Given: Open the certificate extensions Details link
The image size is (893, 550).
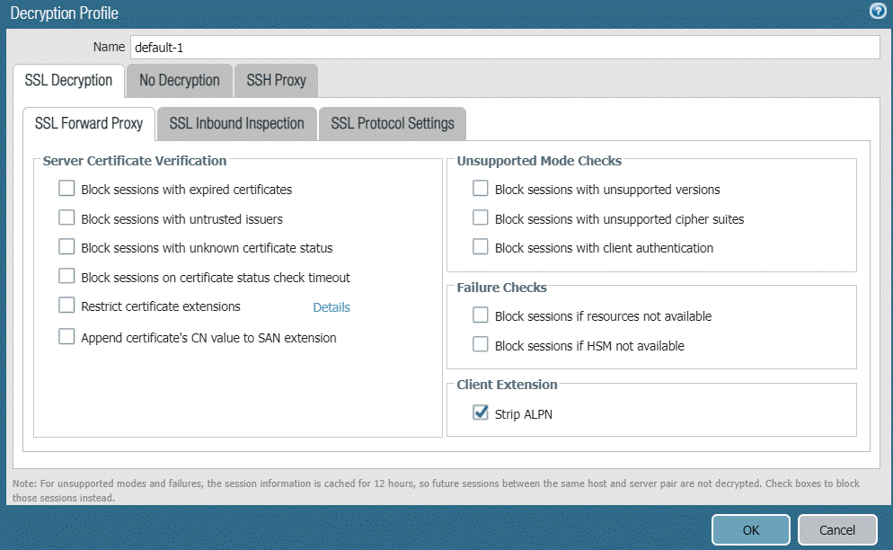Looking at the screenshot, I should [x=332, y=307].
